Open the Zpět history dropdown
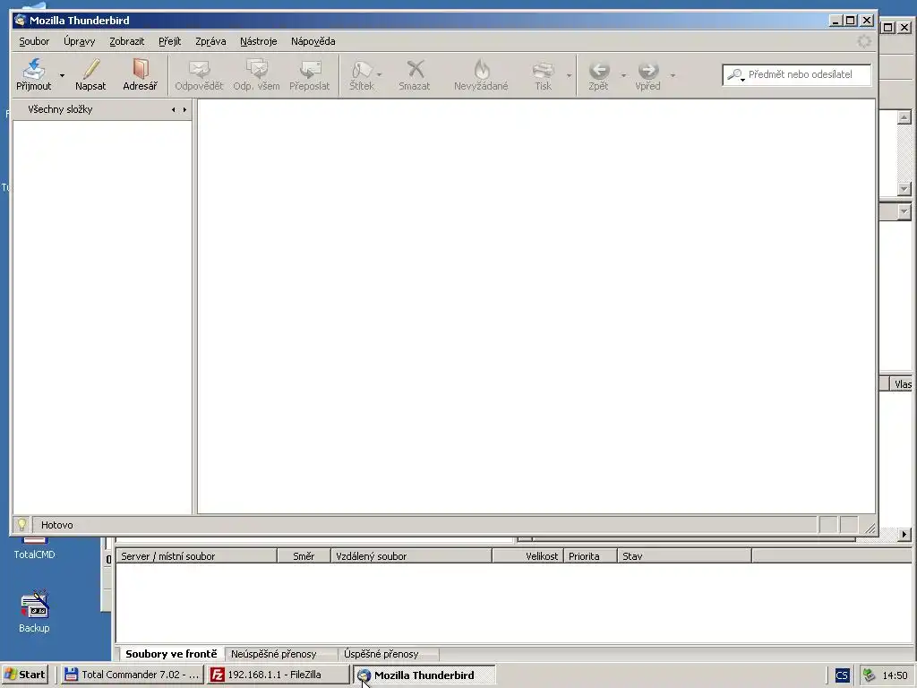Viewport: 917px width, 688px height. (x=623, y=75)
